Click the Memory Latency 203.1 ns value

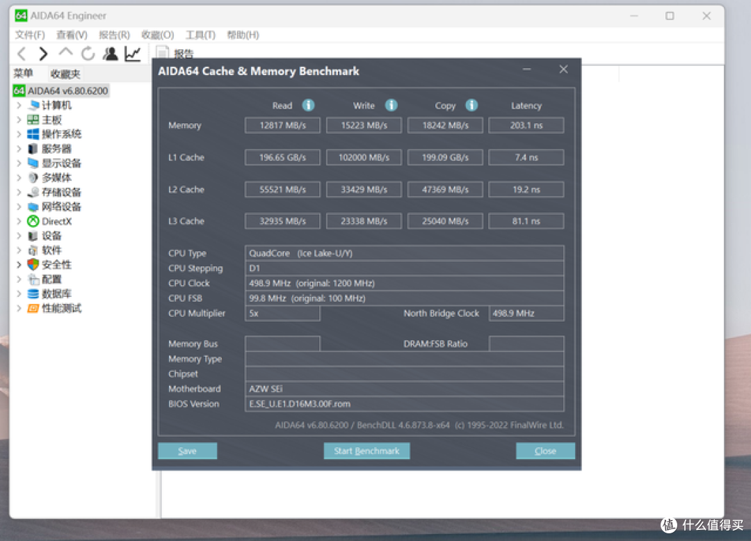pos(526,125)
